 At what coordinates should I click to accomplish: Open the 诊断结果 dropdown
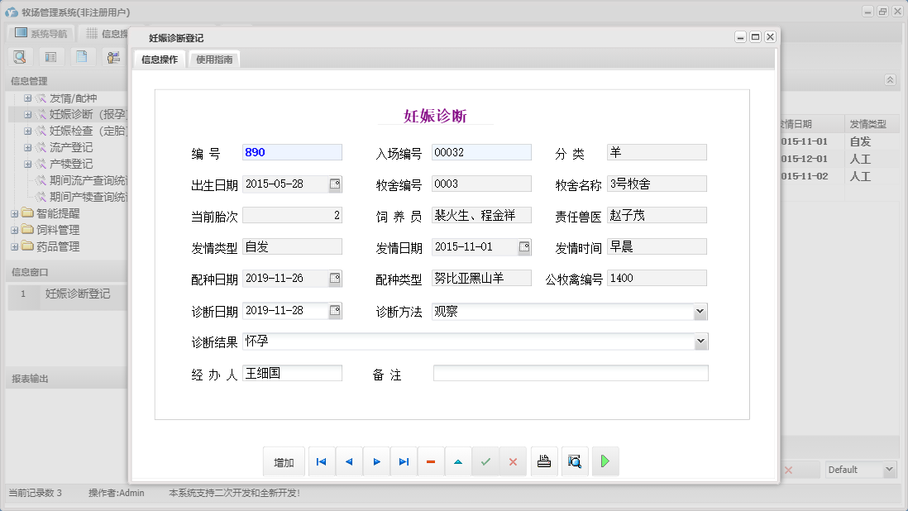[x=700, y=341]
